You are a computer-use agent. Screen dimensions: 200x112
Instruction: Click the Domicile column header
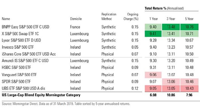76,19
